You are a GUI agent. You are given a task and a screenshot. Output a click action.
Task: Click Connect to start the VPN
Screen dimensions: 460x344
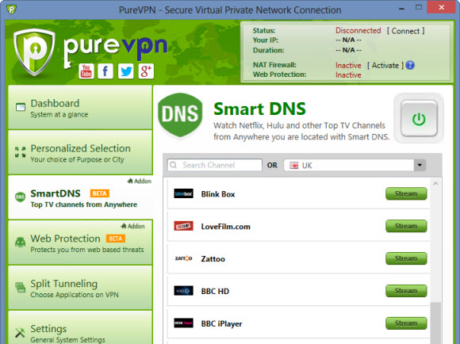(405, 31)
